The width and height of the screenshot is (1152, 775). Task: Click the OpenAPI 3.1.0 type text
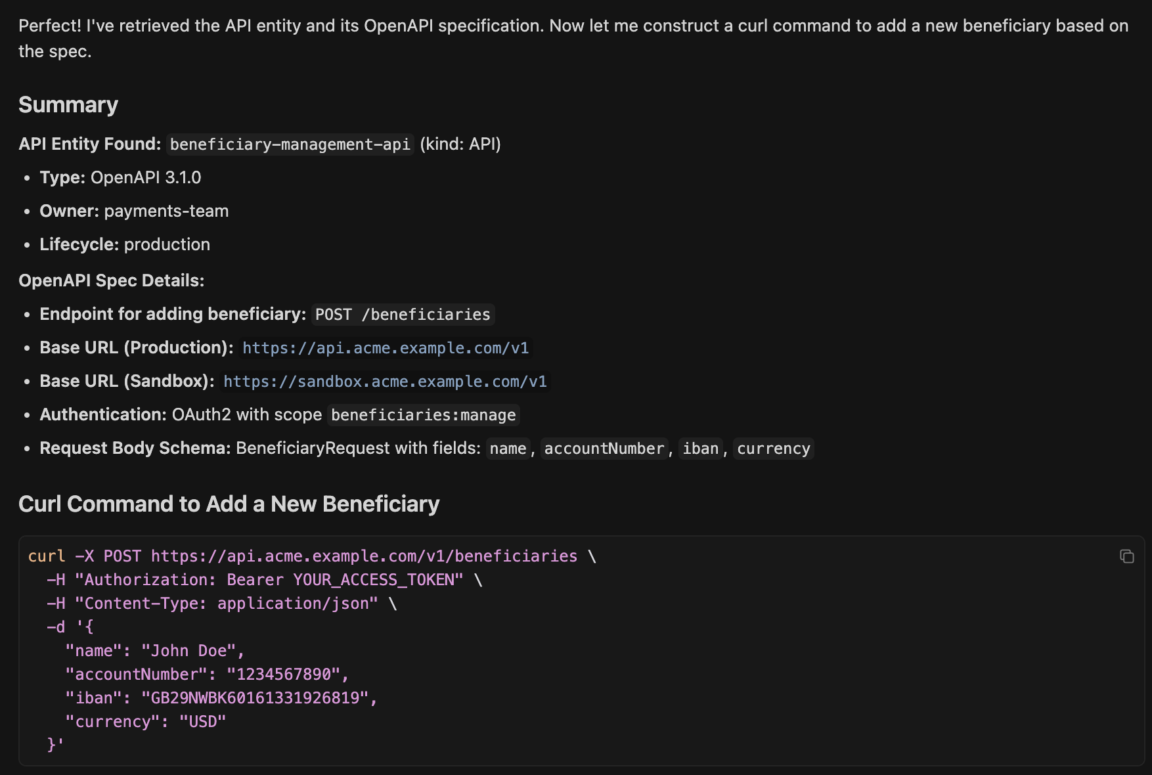click(145, 177)
